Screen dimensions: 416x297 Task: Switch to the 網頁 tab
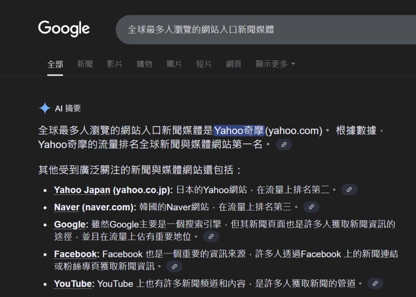click(234, 64)
